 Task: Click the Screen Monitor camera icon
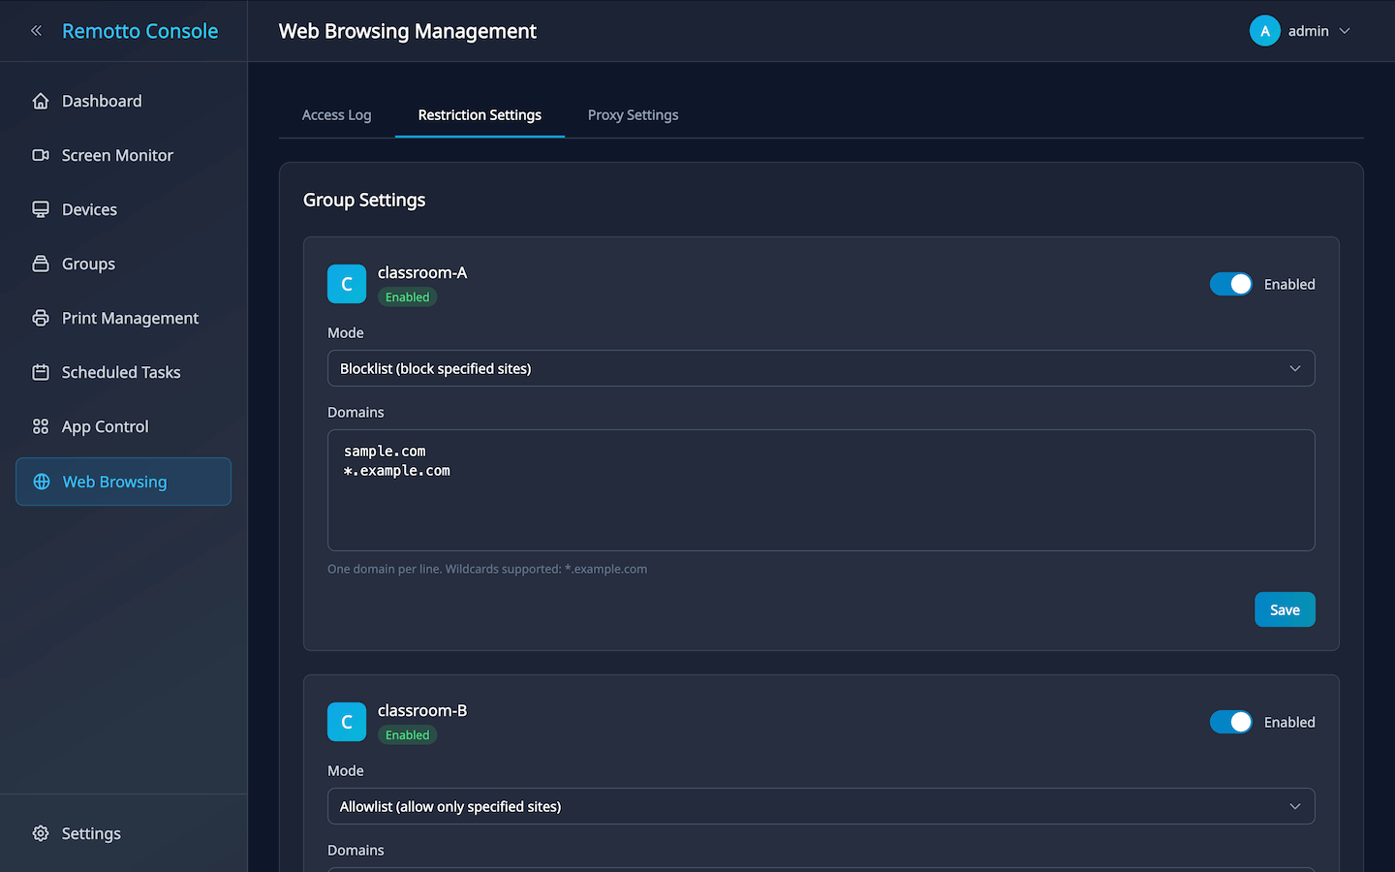coord(41,155)
